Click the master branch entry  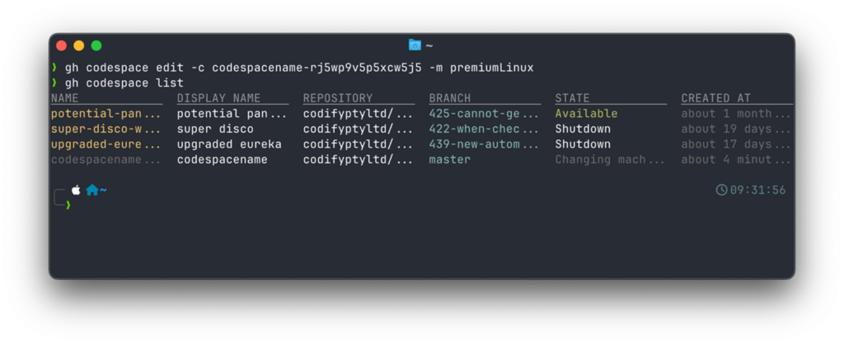[x=449, y=159]
